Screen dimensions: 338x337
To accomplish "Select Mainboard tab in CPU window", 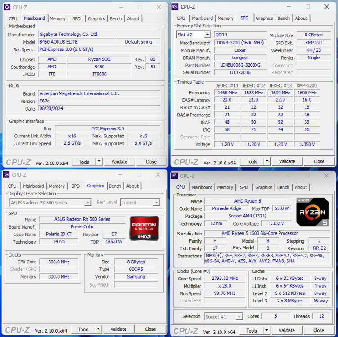I will tap(202, 187).
